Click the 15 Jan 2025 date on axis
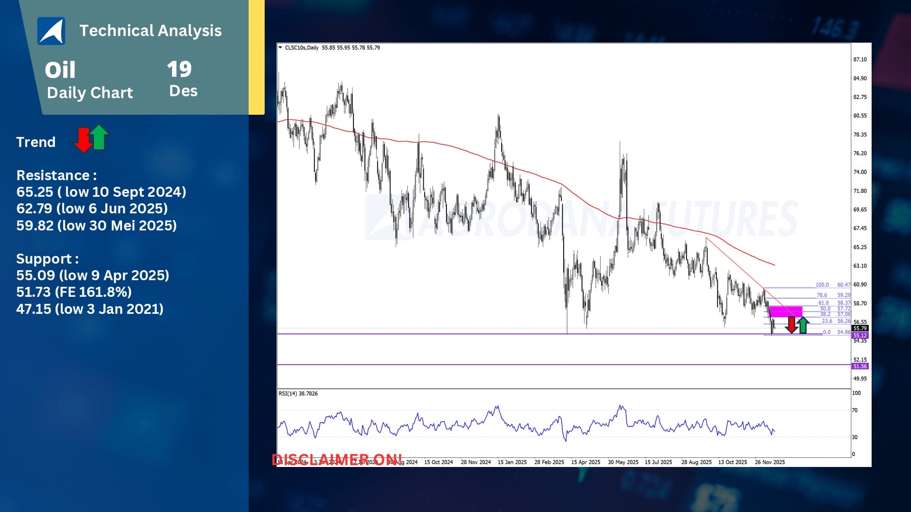 pos(512,462)
